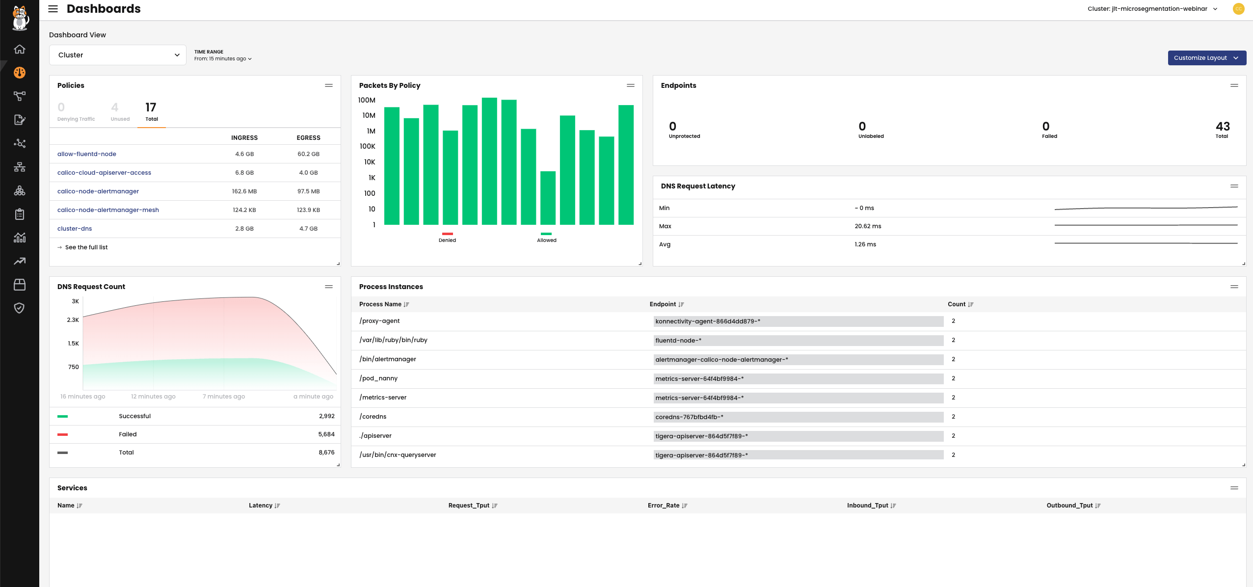Sort Process Instances by Count column
The image size is (1253, 587).
[x=960, y=304]
